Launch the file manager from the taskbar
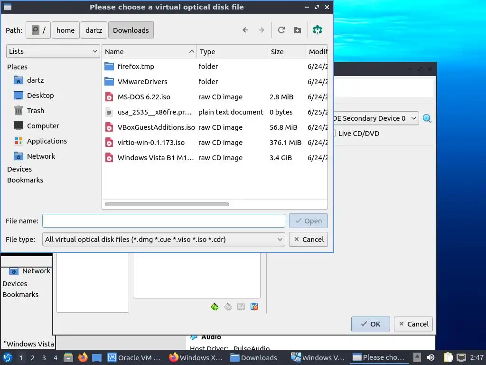The width and height of the screenshot is (486, 365). coord(68,357)
